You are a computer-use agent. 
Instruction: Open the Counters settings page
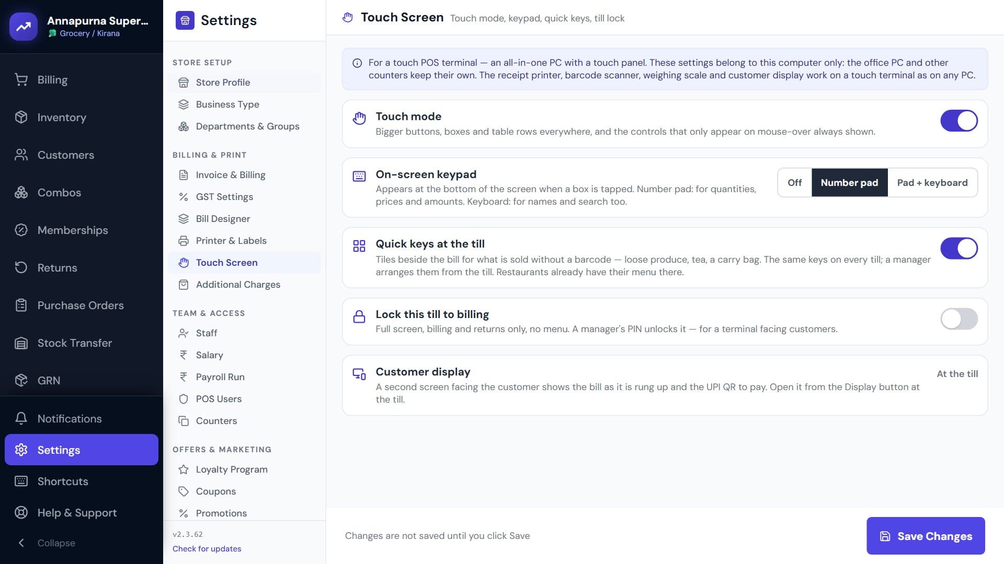pos(244,421)
